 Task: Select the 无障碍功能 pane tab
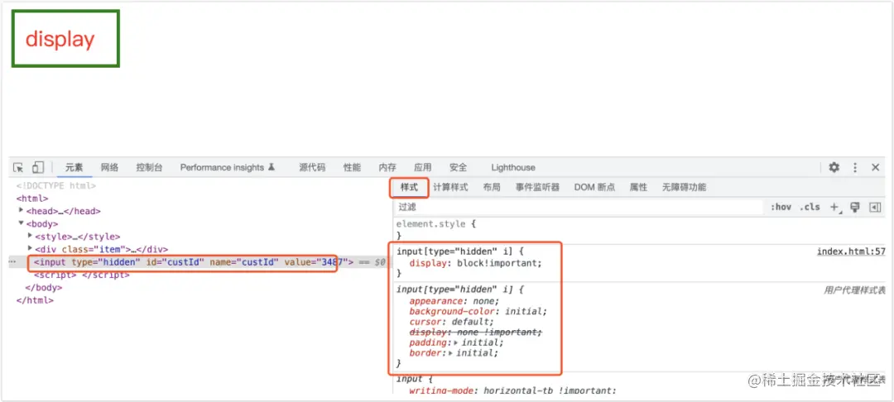[x=684, y=187]
